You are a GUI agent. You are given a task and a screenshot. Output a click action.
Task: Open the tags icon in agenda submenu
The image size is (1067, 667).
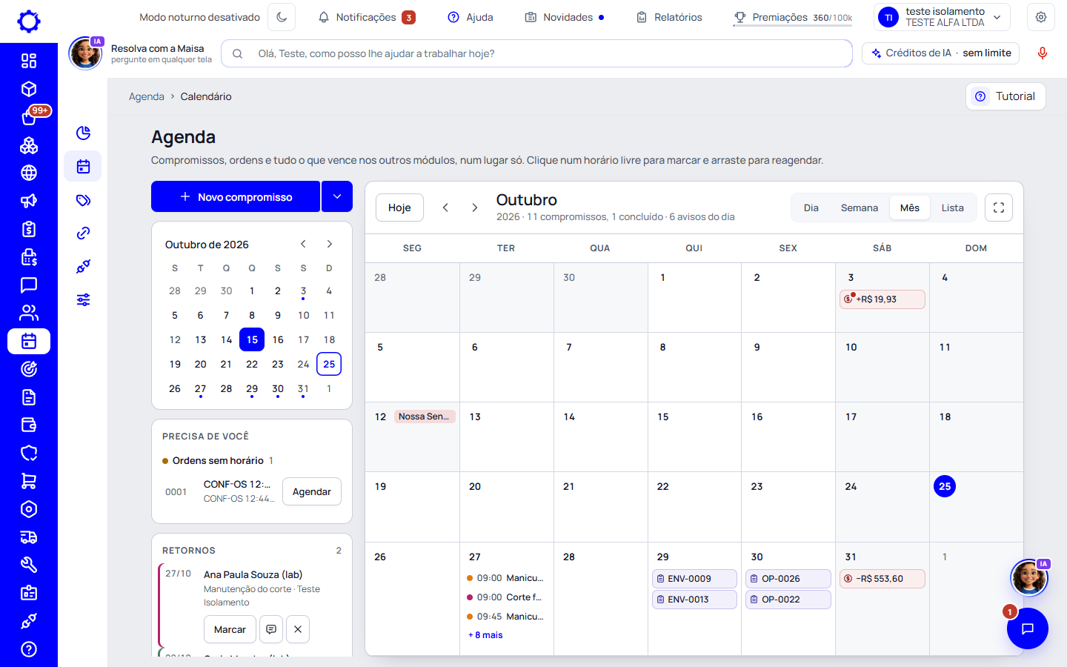pos(83,200)
